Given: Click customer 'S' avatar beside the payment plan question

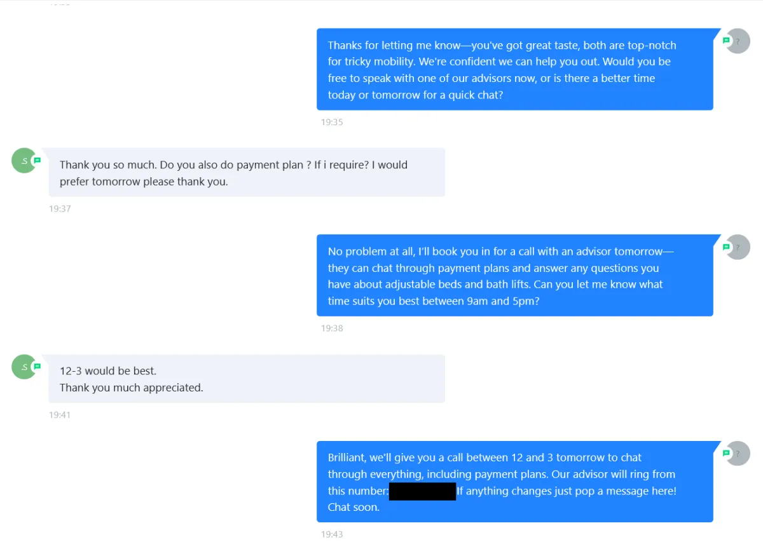Looking at the screenshot, I should [24, 161].
